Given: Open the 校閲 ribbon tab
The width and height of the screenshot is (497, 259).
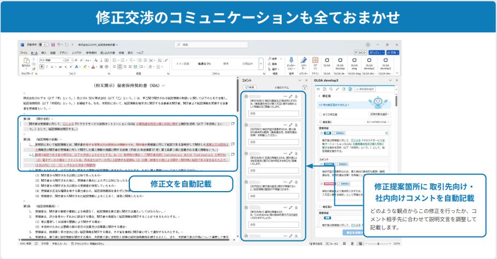Looking at the screenshot, I should pyautogui.click(x=121, y=53).
